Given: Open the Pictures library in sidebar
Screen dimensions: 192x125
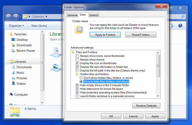Looking at the screenshot, I should coord(22,78).
